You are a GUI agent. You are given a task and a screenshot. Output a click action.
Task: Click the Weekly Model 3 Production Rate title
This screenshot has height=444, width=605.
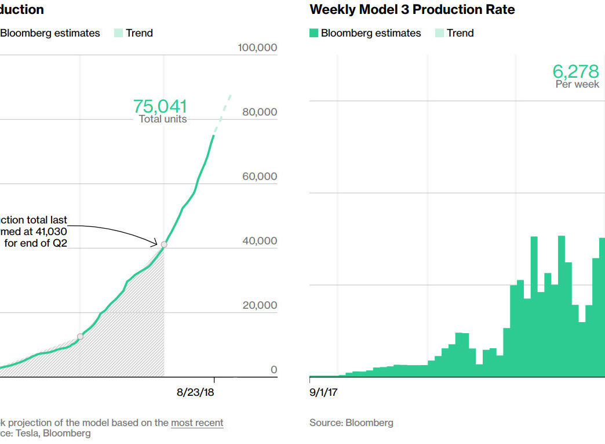[412, 9]
